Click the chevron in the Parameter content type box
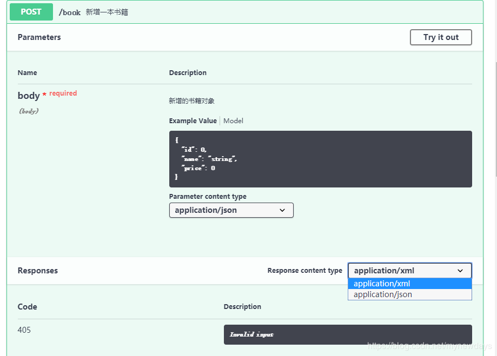 (282, 210)
